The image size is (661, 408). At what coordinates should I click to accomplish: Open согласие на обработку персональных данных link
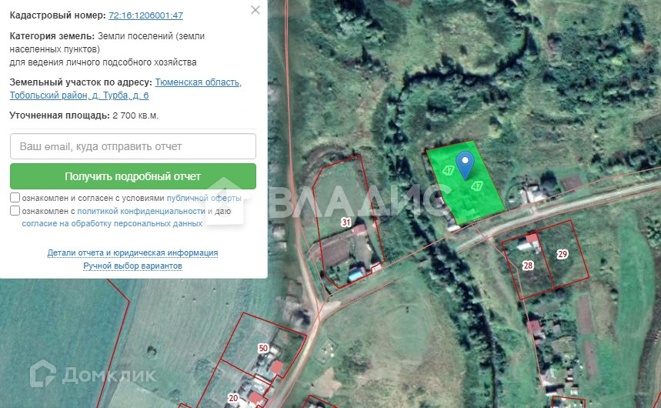click(112, 223)
